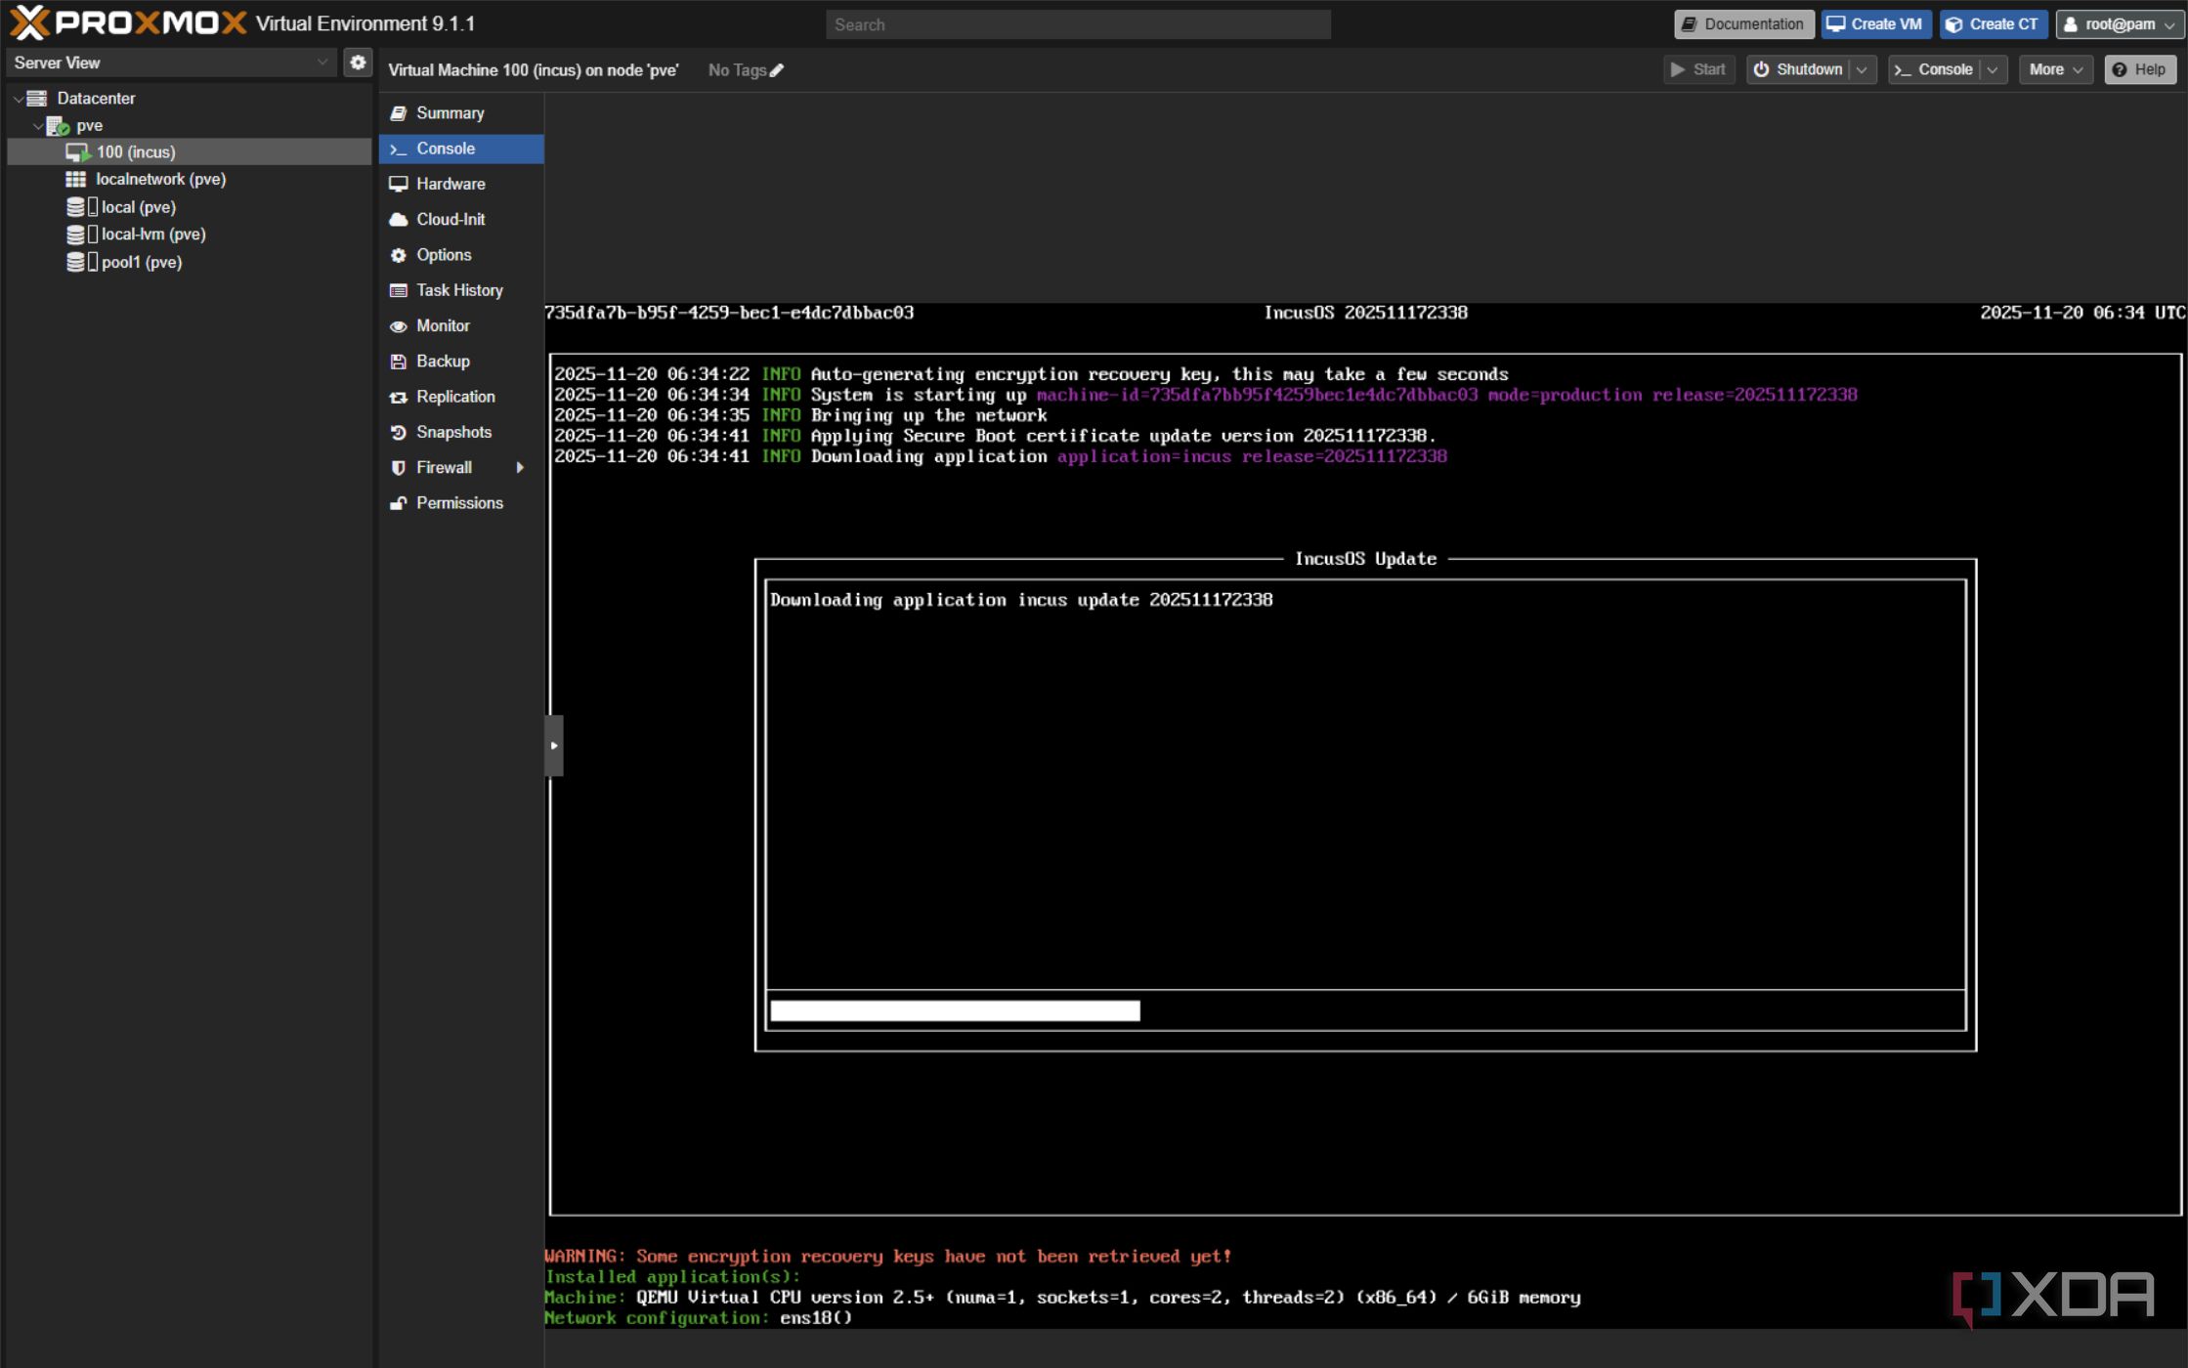Open the Replication panel
The height and width of the screenshot is (1368, 2188).
click(460, 397)
